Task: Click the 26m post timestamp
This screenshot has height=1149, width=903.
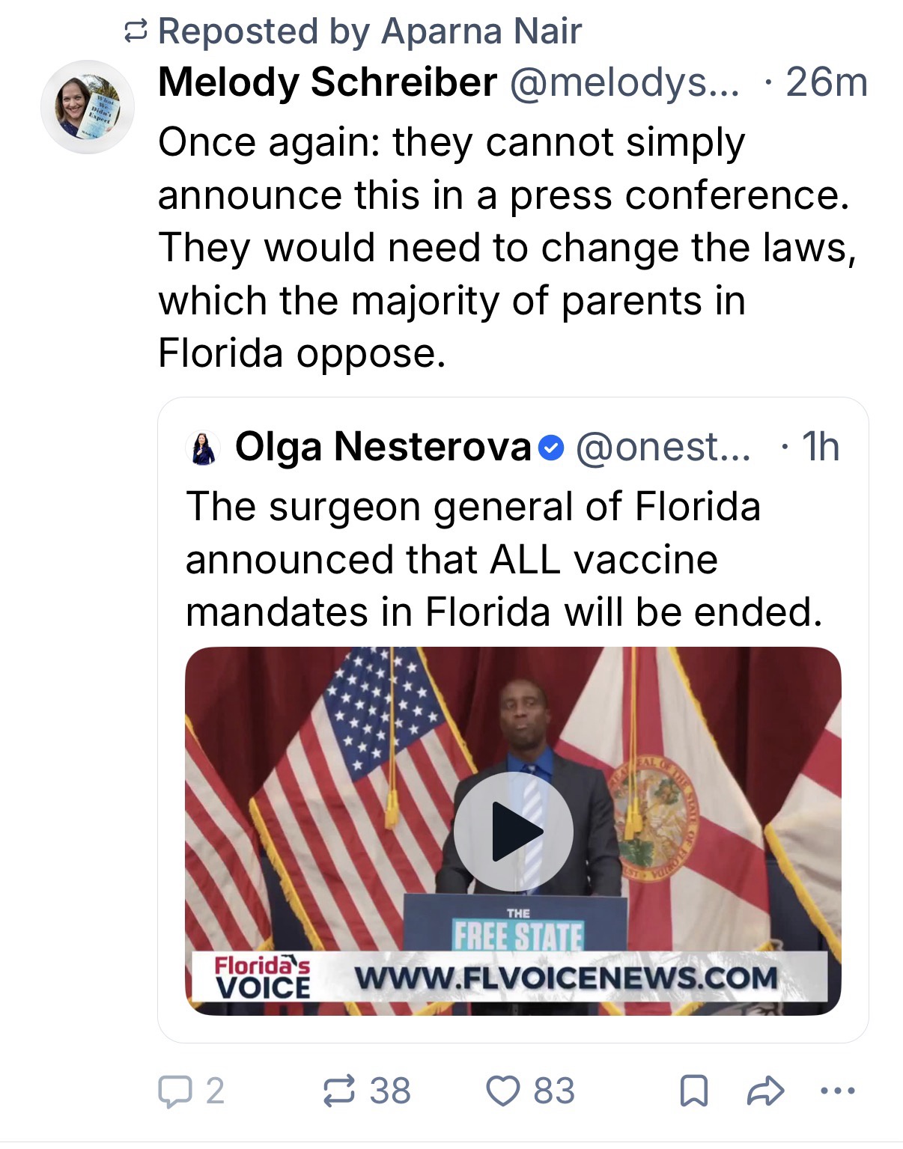Action: (x=826, y=82)
